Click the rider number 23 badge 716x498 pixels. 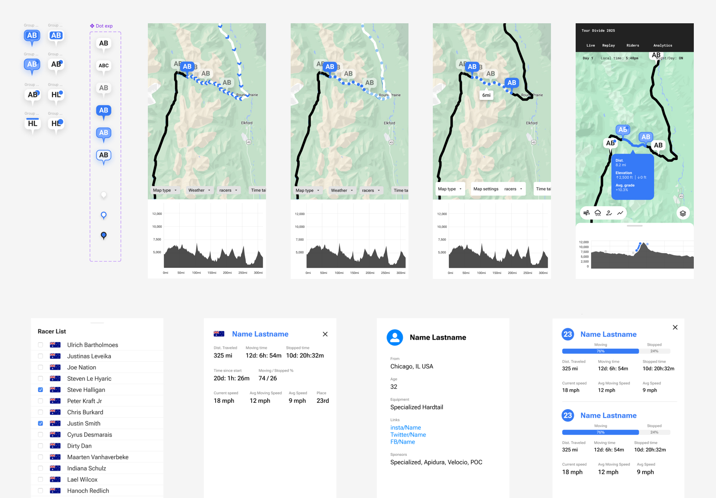(x=567, y=334)
